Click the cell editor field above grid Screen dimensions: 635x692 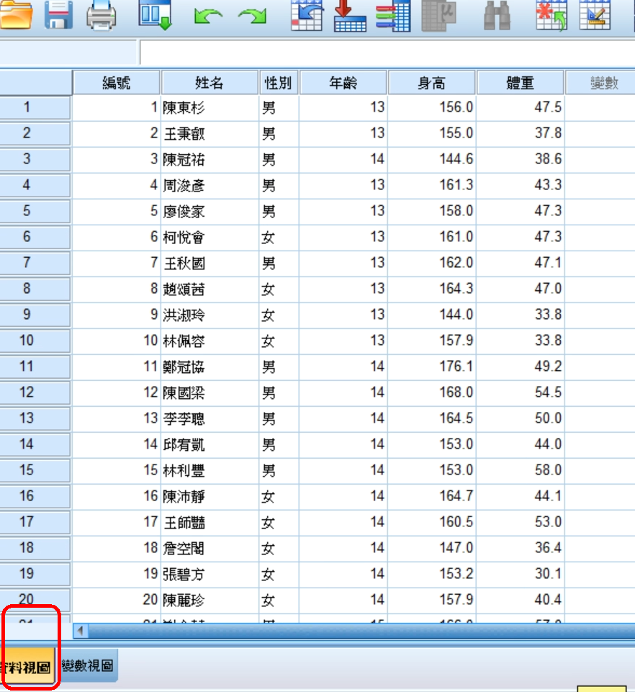point(387,53)
